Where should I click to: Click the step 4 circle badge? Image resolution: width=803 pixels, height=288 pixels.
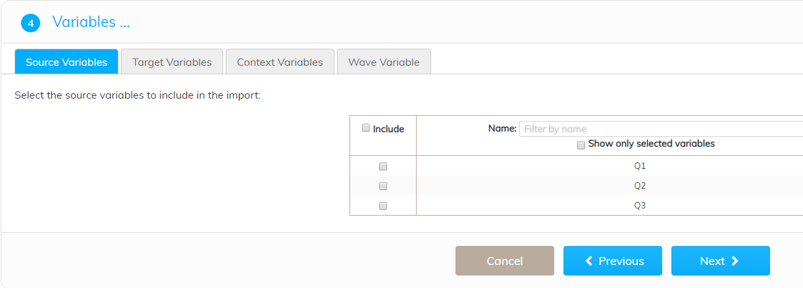(x=31, y=23)
